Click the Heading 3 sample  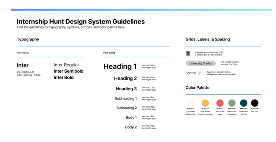(126, 89)
